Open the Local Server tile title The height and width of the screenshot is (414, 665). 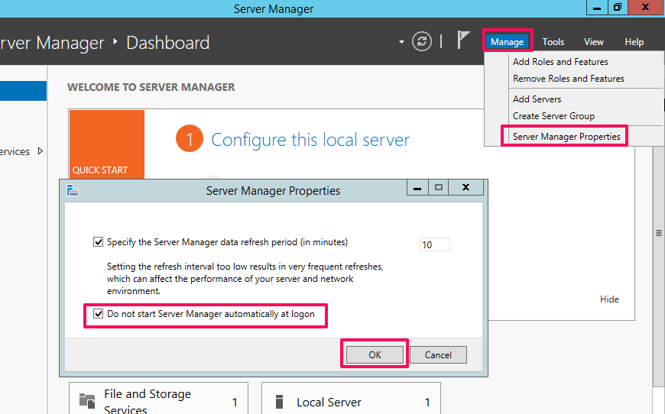click(x=329, y=402)
